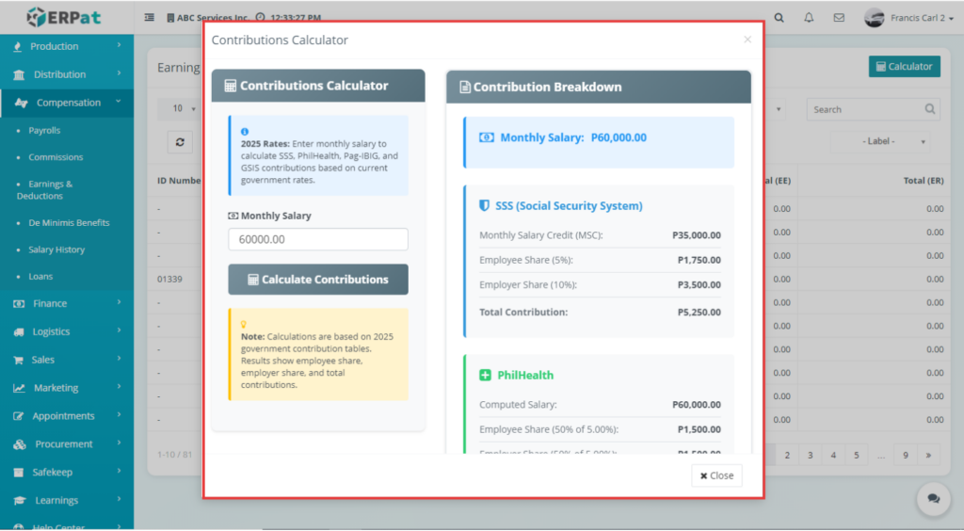964x531 pixels.
Task: Open the Label filter dropdown
Action: point(880,141)
